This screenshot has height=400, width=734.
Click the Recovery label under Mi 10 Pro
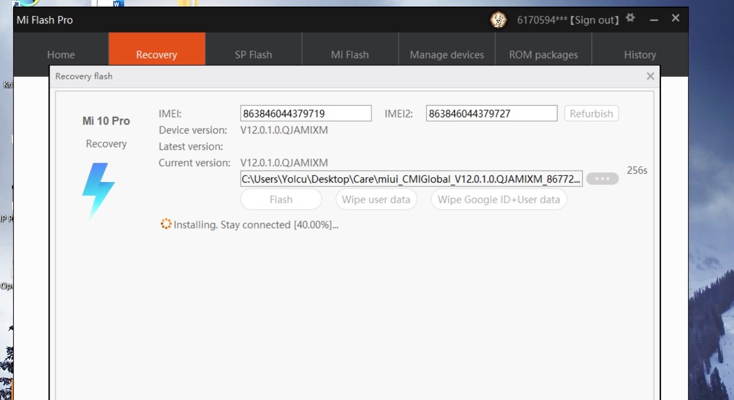point(106,144)
